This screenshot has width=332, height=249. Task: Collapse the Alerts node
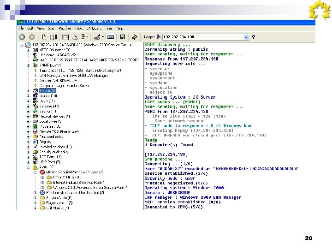point(28,167)
